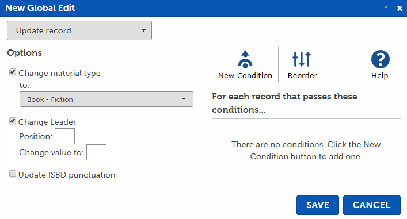Click the Reorder label text

(302, 76)
